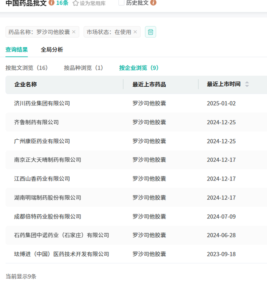The height and width of the screenshot is (284, 267).
Task: Click 设为常用库 label text
Action: coord(93,3)
